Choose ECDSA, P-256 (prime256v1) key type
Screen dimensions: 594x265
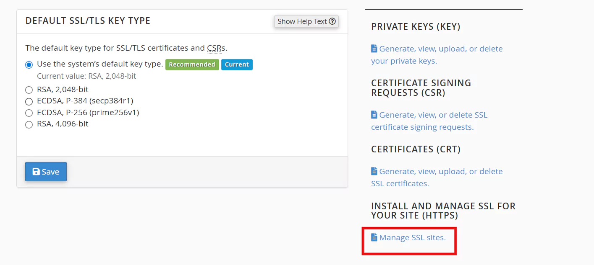click(29, 113)
